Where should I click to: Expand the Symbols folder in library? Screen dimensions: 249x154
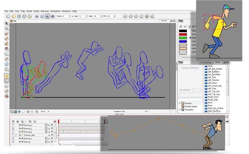[180, 103]
